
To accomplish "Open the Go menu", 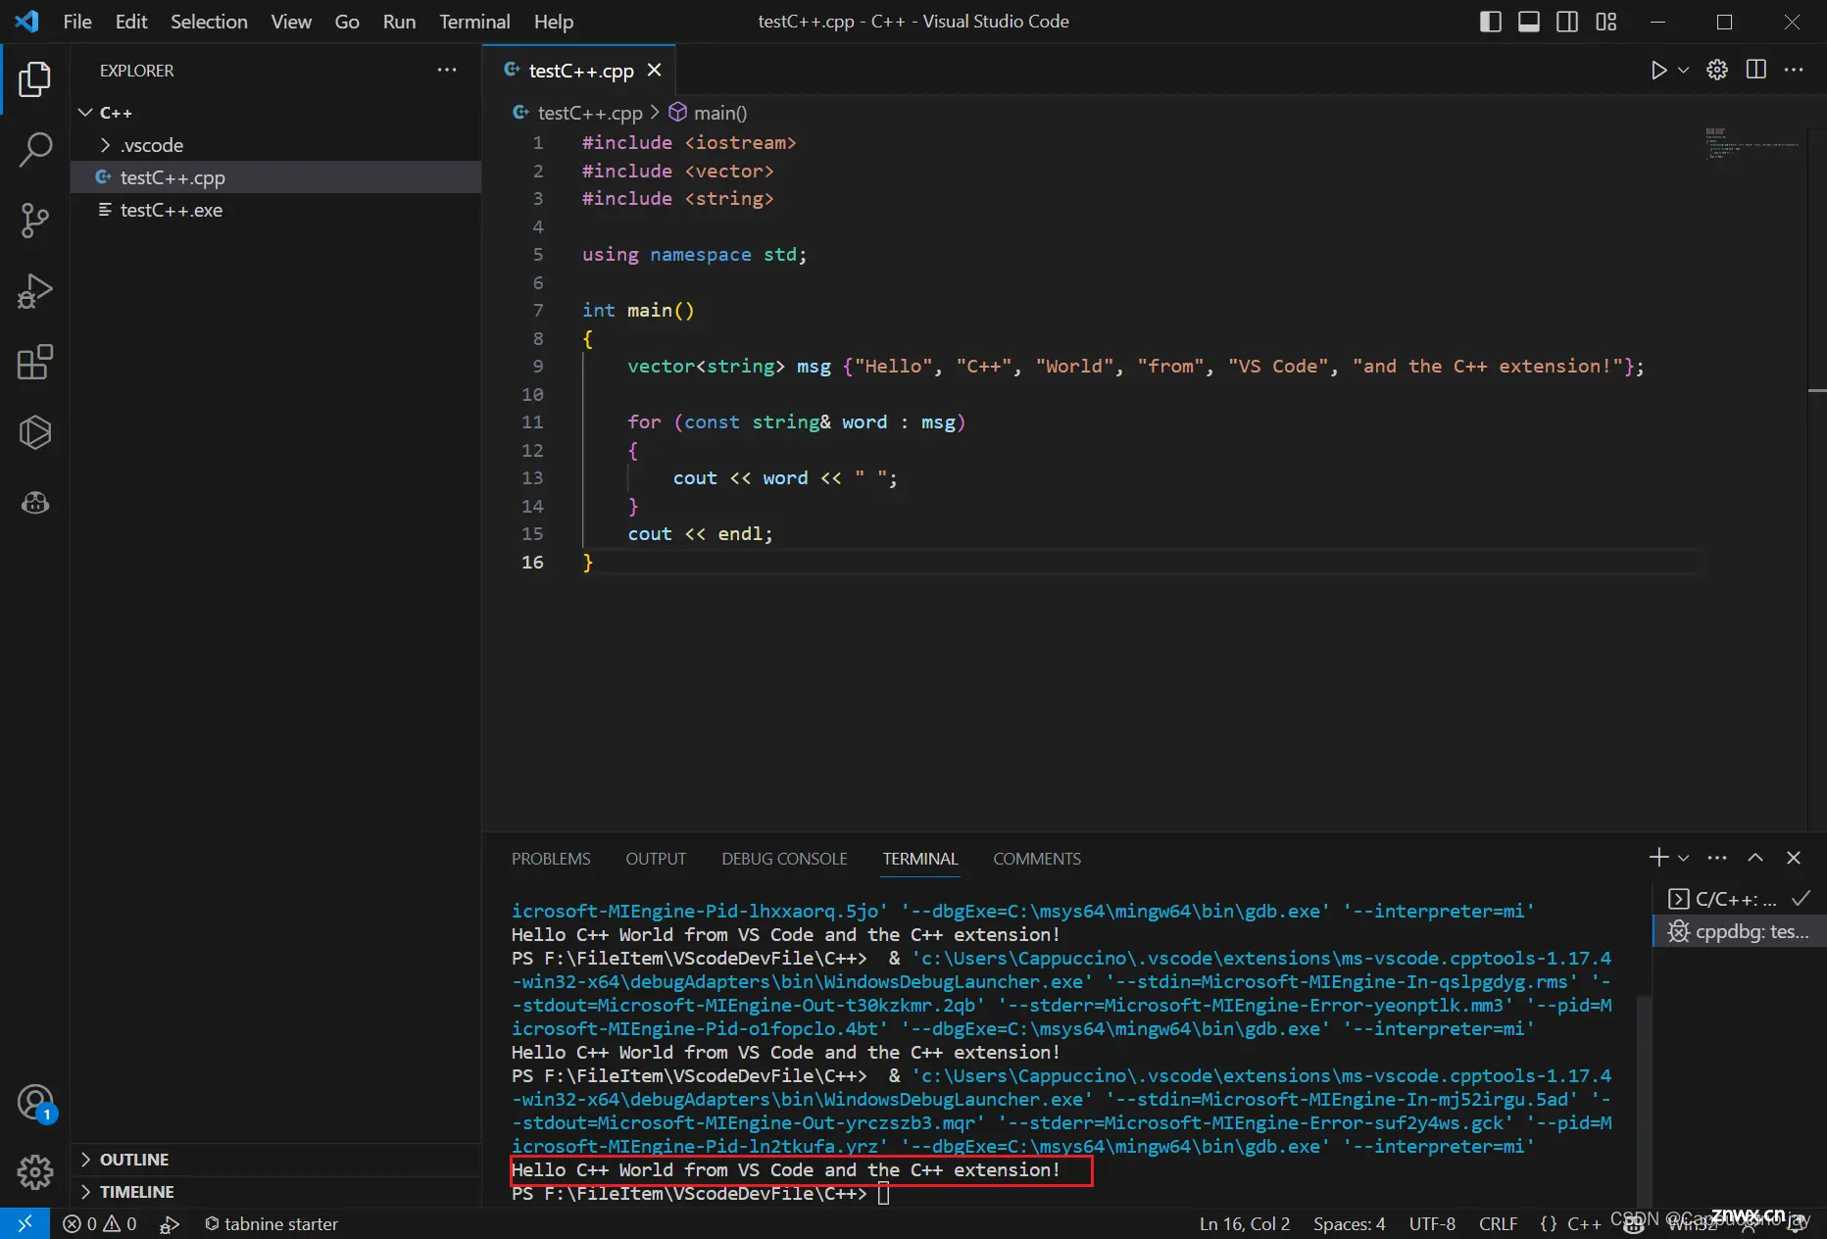I will 347,22.
